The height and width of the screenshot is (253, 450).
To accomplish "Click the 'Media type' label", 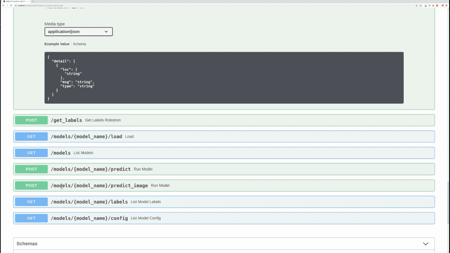I will (55, 24).
